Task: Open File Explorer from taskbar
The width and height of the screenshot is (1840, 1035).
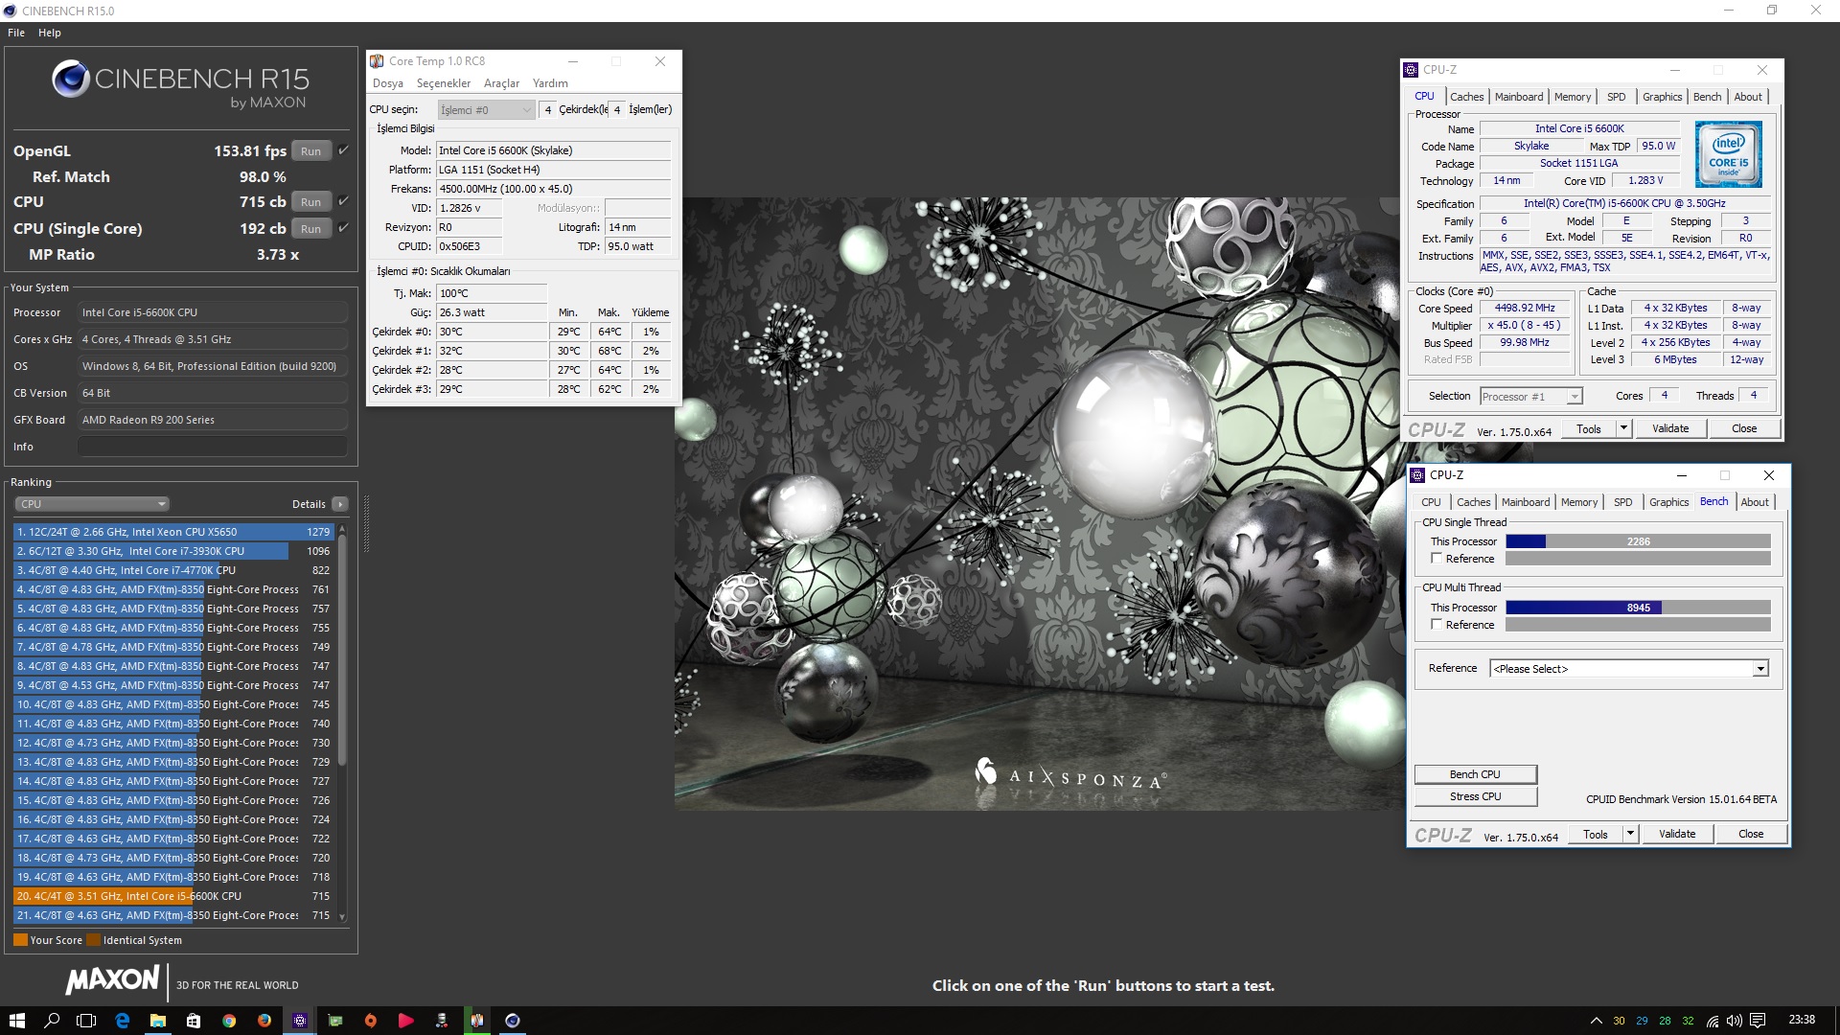Action: pyautogui.click(x=157, y=1021)
